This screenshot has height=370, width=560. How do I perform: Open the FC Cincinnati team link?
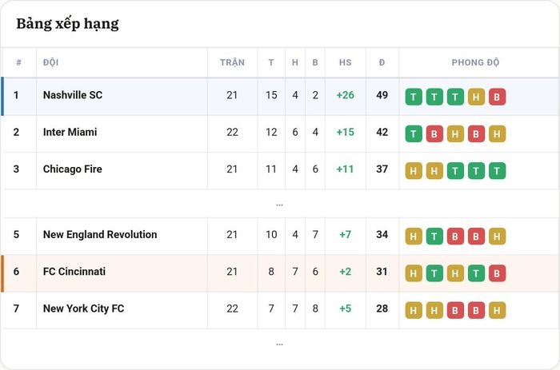tap(74, 272)
